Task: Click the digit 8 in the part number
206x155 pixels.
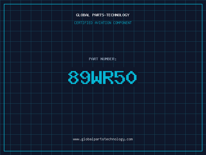Action: pos(73,78)
